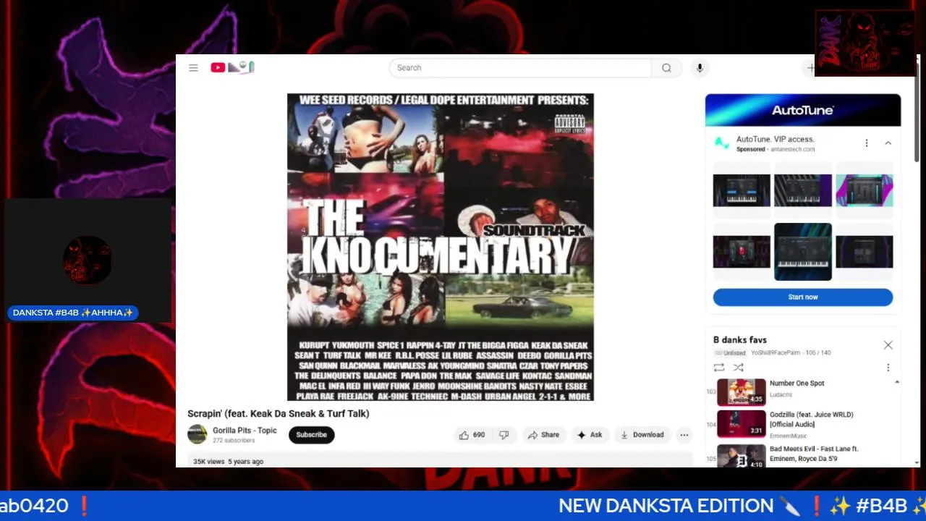Click the Subscribe button
Image resolution: width=926 pixels, height=521 pixels.
coord(311,435)
